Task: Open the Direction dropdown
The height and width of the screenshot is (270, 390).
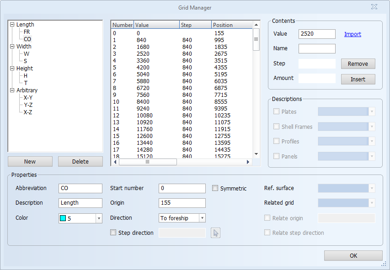Action: point(202,218)
